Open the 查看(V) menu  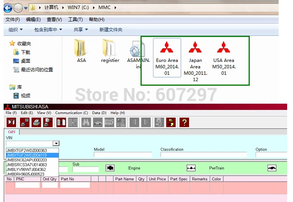point(54,19)
